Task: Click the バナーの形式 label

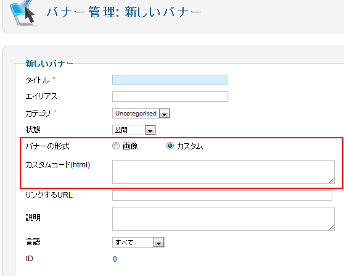Action: (x=47, y=146)
